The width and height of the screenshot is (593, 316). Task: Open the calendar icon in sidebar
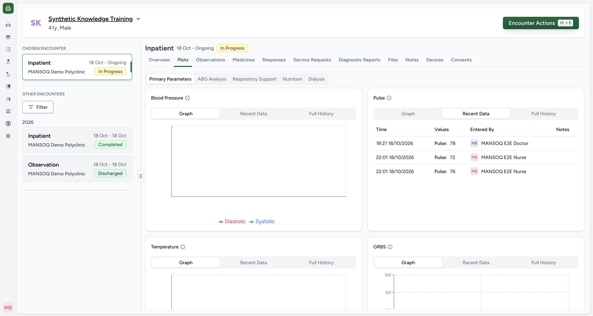click(8, 37)
